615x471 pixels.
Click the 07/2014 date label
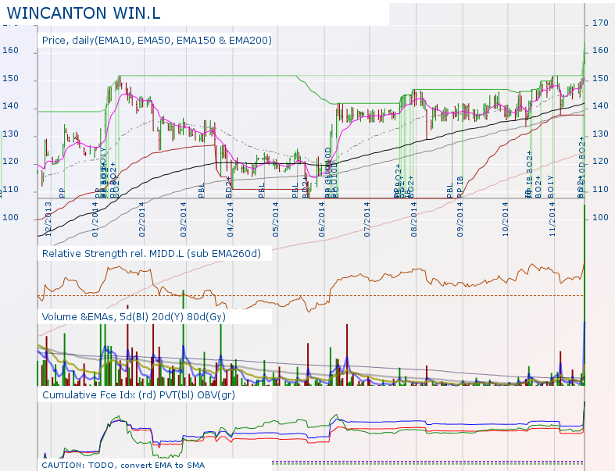(366, 219)
